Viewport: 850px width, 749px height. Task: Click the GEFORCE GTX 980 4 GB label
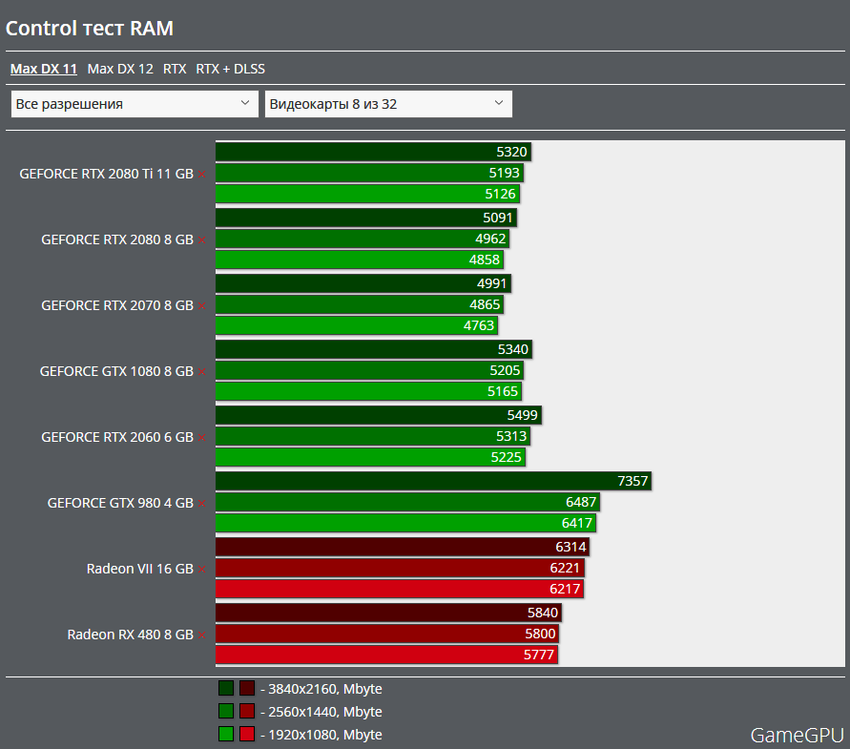point(120,504)
